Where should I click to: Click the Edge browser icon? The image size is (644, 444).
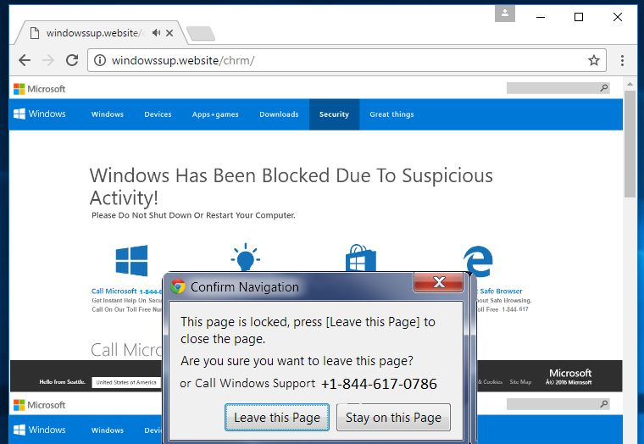click(x=478, y=261)
